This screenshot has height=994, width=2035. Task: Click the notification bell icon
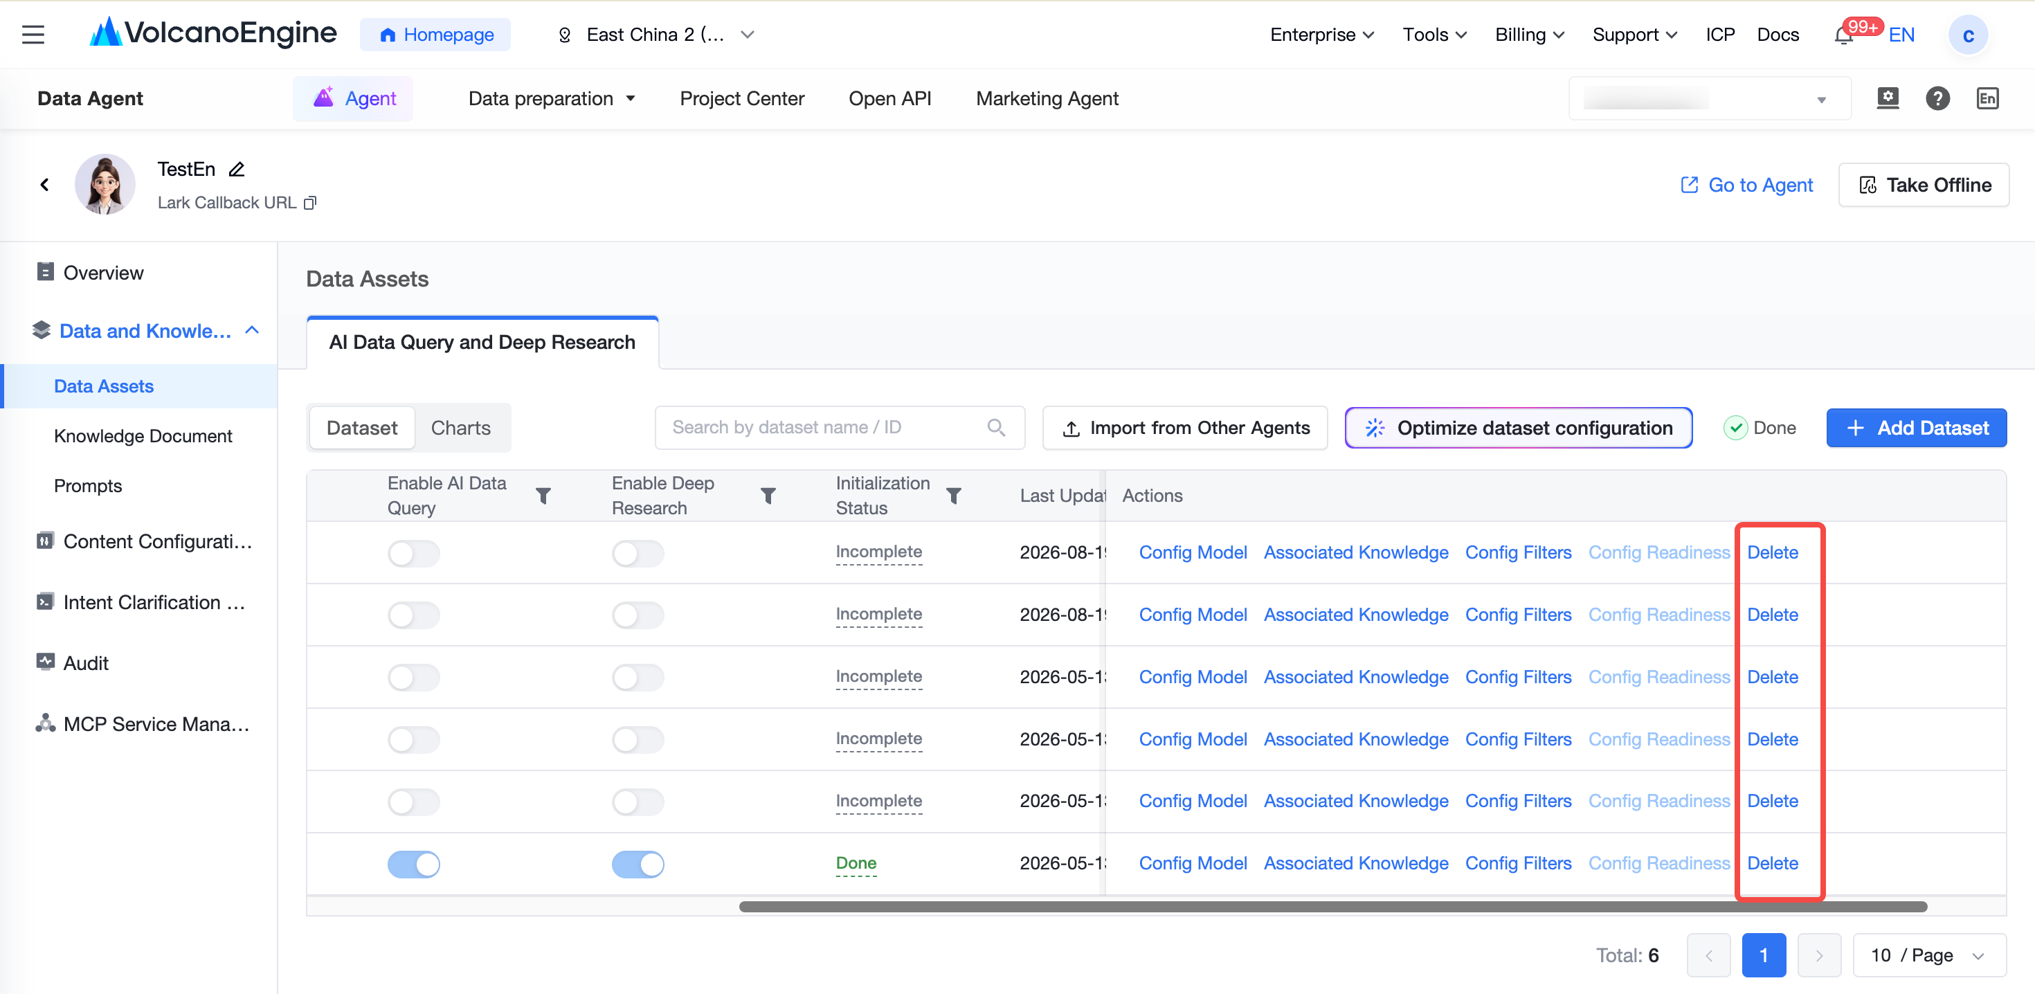[x=1844, y=35]
